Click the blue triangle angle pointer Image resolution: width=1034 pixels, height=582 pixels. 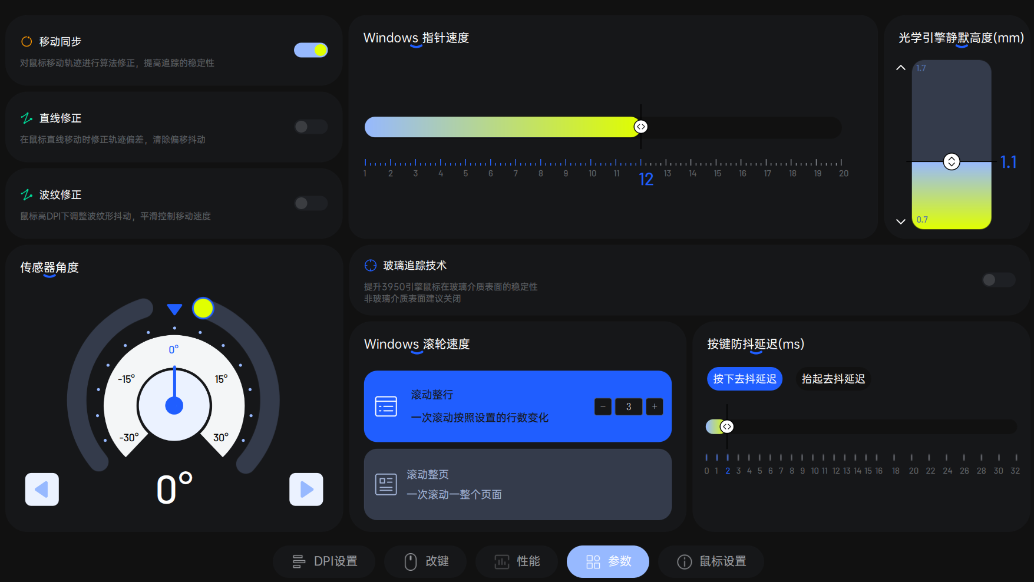[174, 309]
